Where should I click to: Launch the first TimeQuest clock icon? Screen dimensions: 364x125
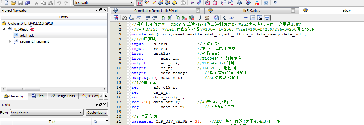click(x=208, y=3)
